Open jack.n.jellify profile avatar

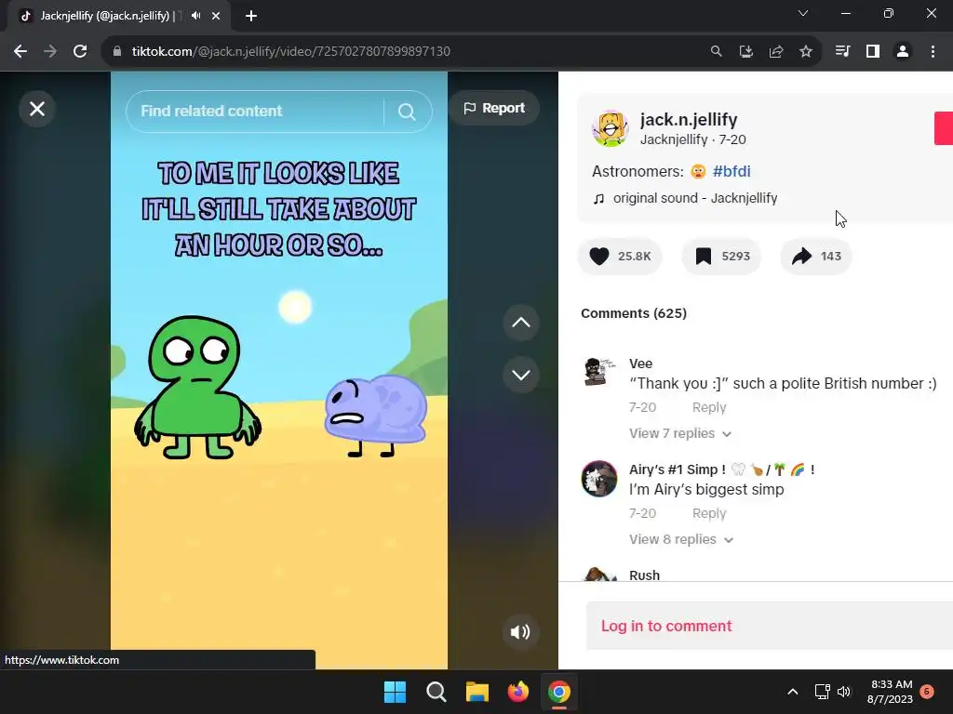click(x=611, y=128)
